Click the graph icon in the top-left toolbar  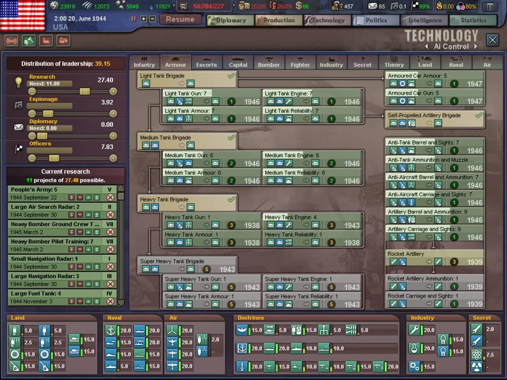(x=46, y=41)
